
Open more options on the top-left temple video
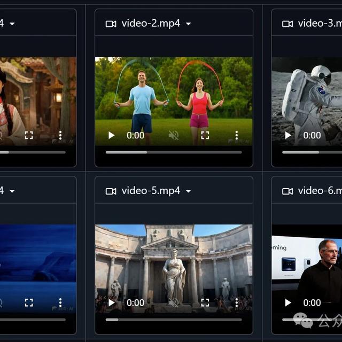tap(60, 135)
